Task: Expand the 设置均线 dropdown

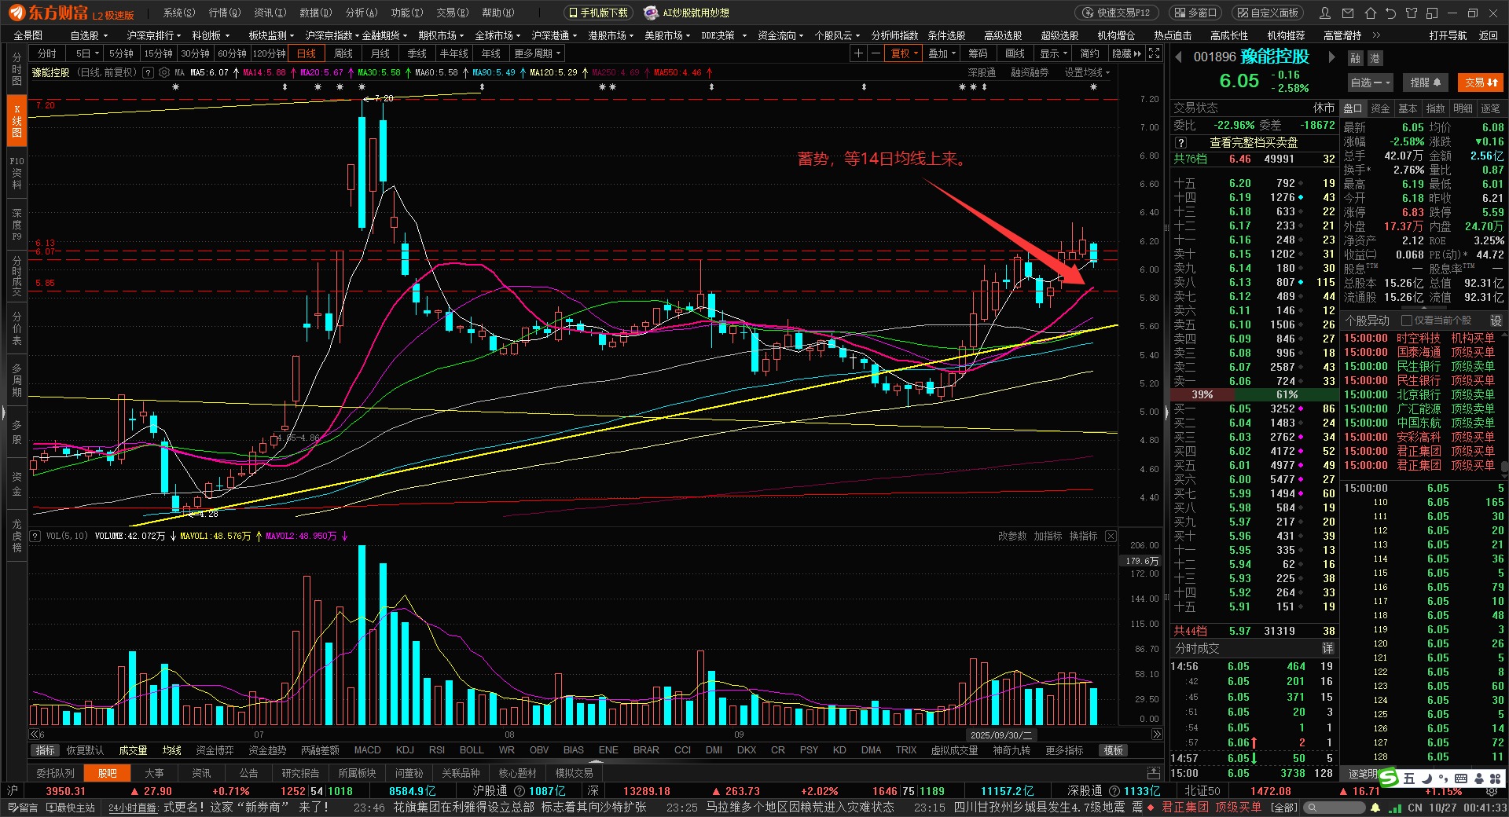Action: (1087, 72)
